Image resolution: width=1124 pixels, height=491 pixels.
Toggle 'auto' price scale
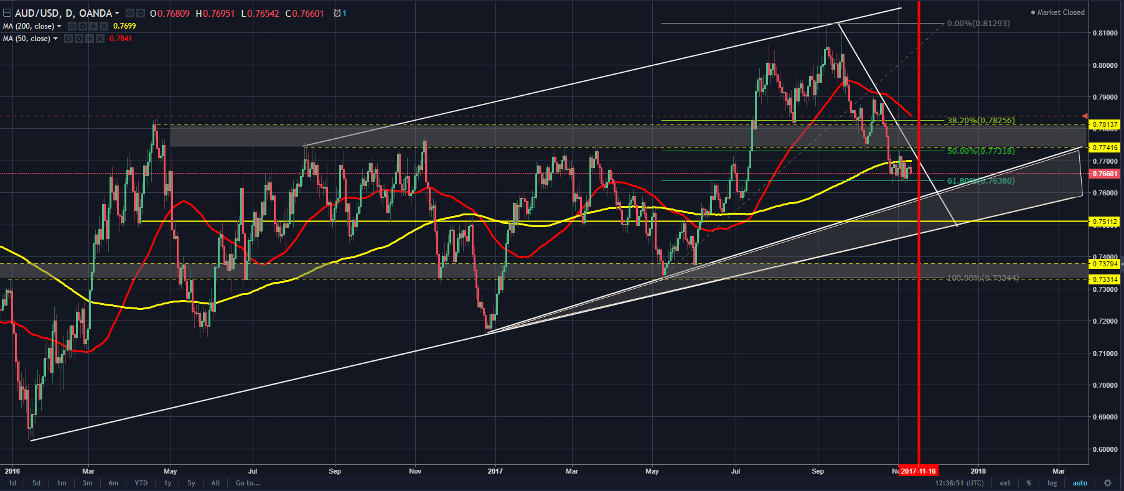coord(1080,483)
